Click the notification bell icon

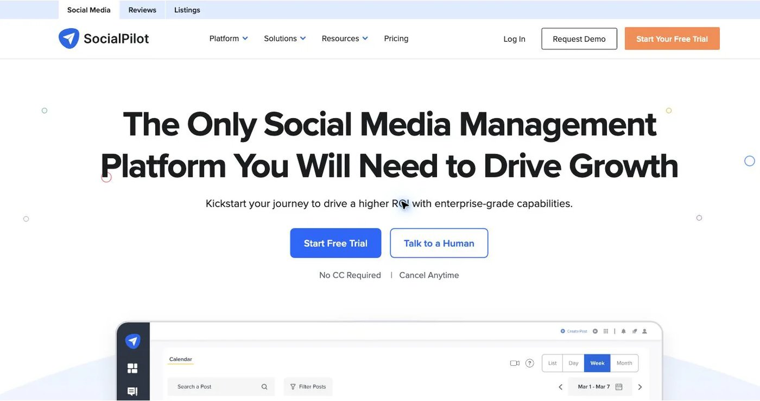tap(623, 331)
